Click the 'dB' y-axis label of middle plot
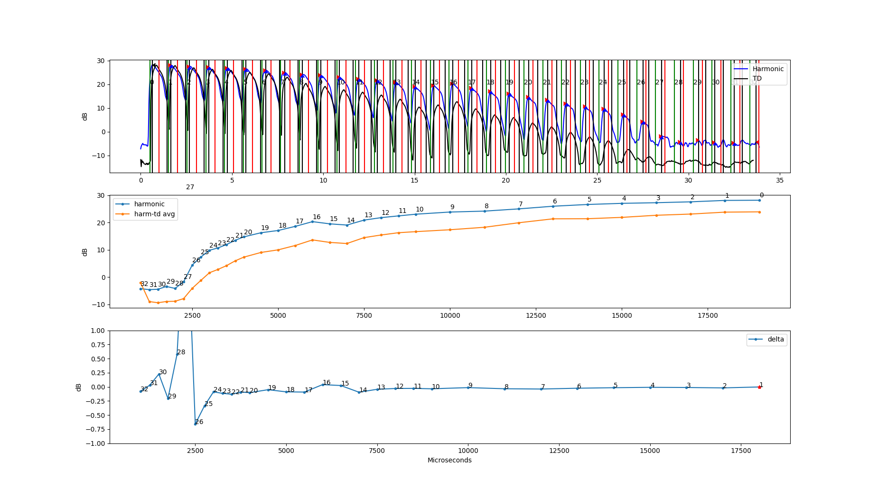Screen dimensions: 878x498 (85, 252)
